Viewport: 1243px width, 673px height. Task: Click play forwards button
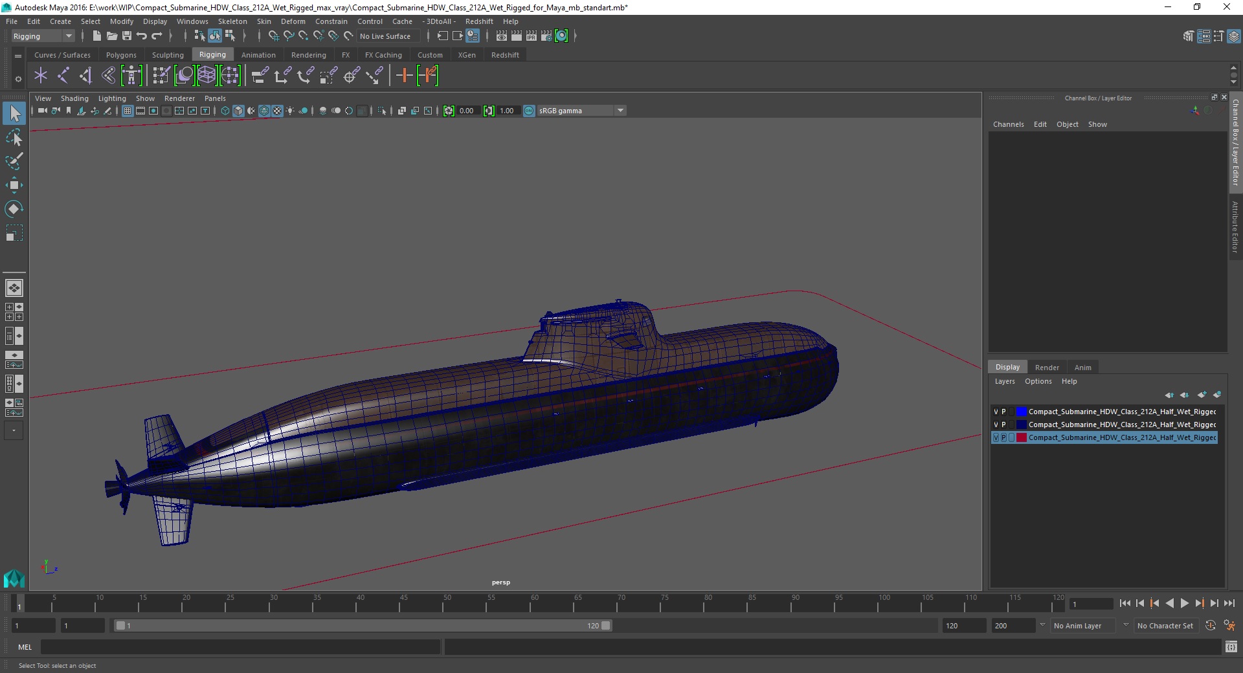tap(1184, 603)
